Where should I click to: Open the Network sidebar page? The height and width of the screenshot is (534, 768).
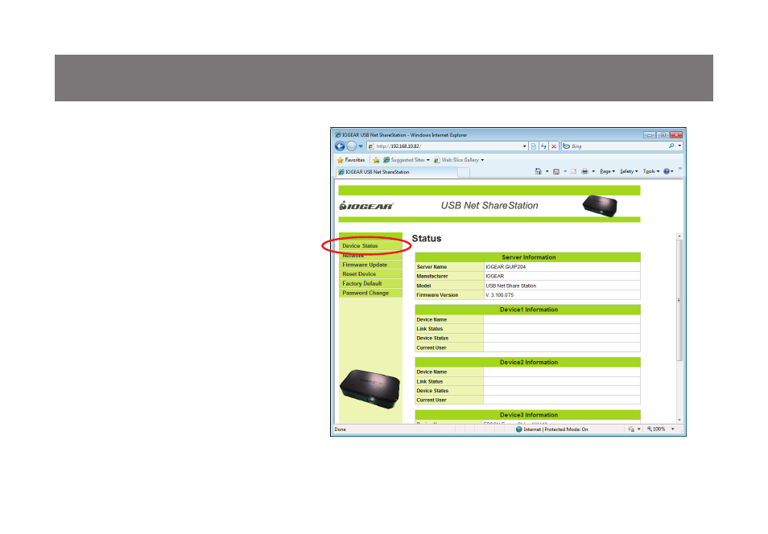point(353,256)
